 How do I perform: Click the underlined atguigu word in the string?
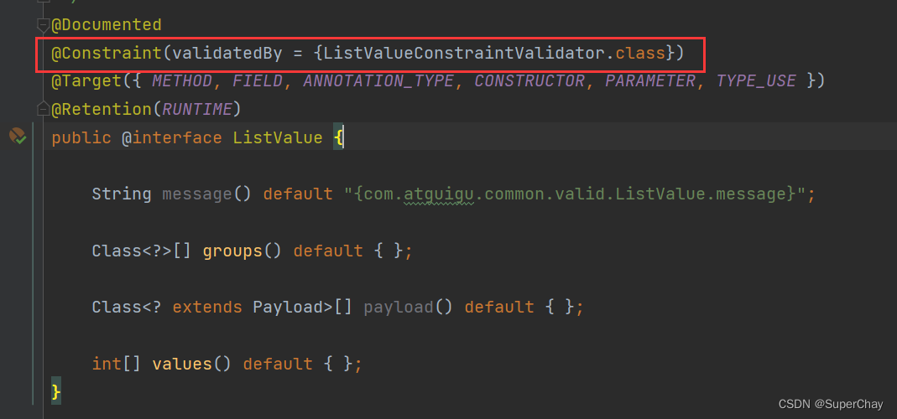439,194
